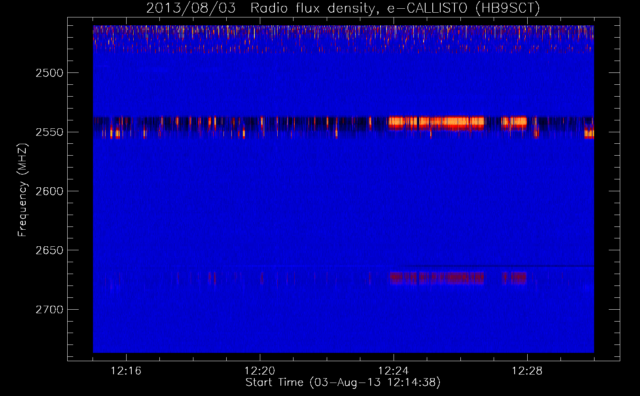The width and height of the screenshot is (640, 396).
Task: Click the dark red band near 2675 MHz
Action: coord(437,278)
